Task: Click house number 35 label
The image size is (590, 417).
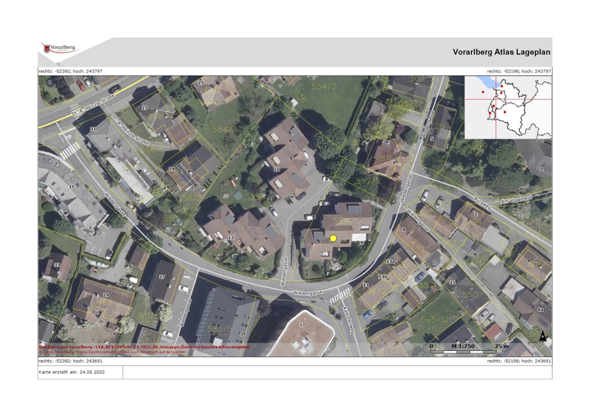Action: pos(71,187)
